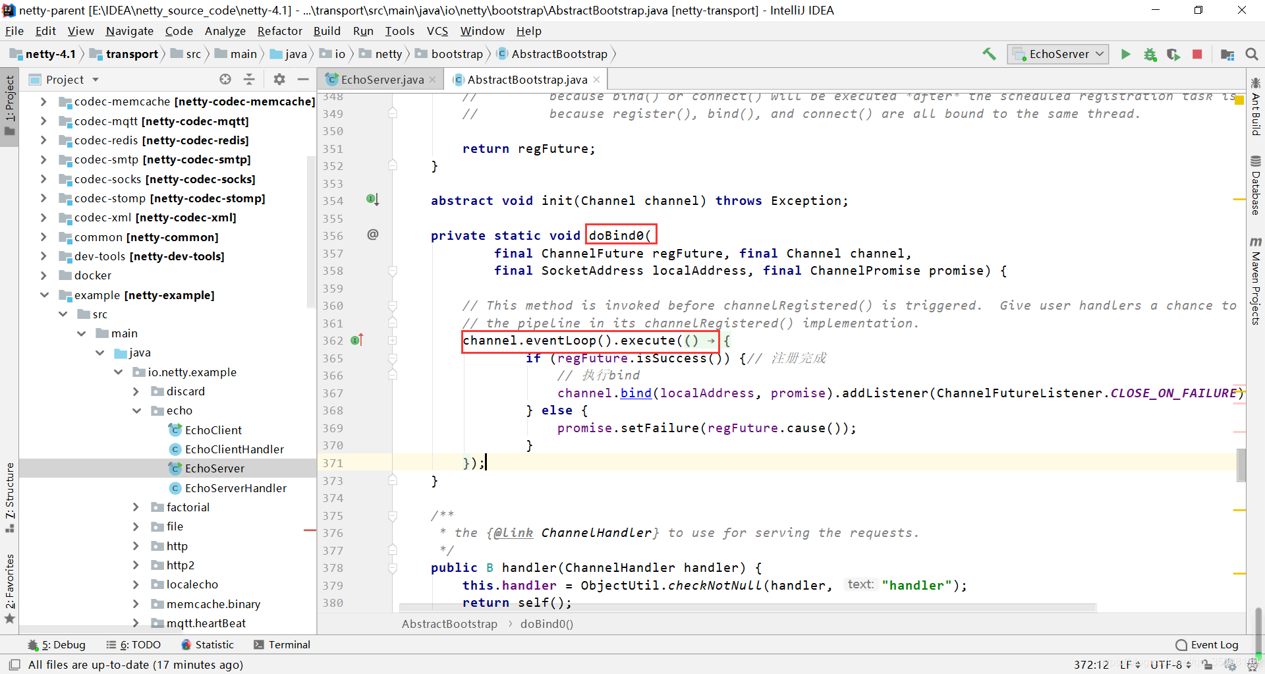Screen dimensions: 1265x674
Task: Expand codec-memcache module
Action: point(43,101)
